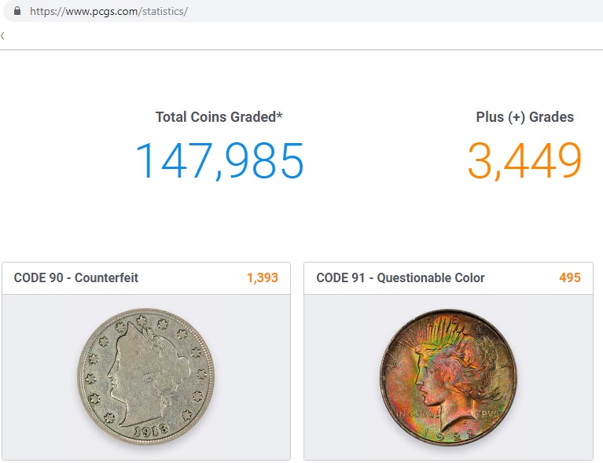This screenshot has width=603, height=463.
Task: Click the Plus (+) Grades heading
Action: (525, 117)
